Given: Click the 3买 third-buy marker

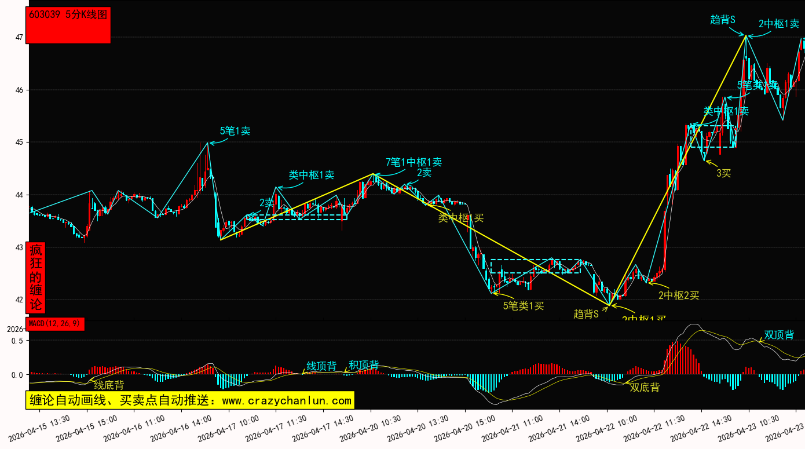Looking at the screenshot, I should click(724, 173).
